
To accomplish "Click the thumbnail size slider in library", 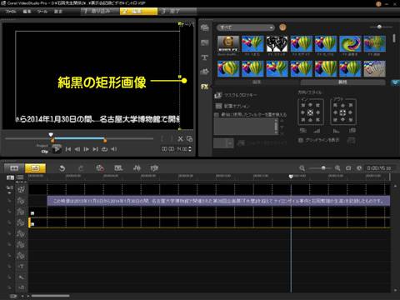I will 379,27.
